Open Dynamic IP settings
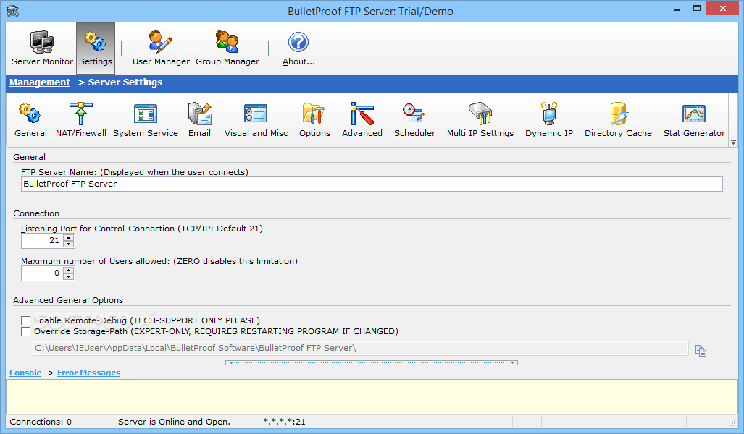 (x=549, y=120)
